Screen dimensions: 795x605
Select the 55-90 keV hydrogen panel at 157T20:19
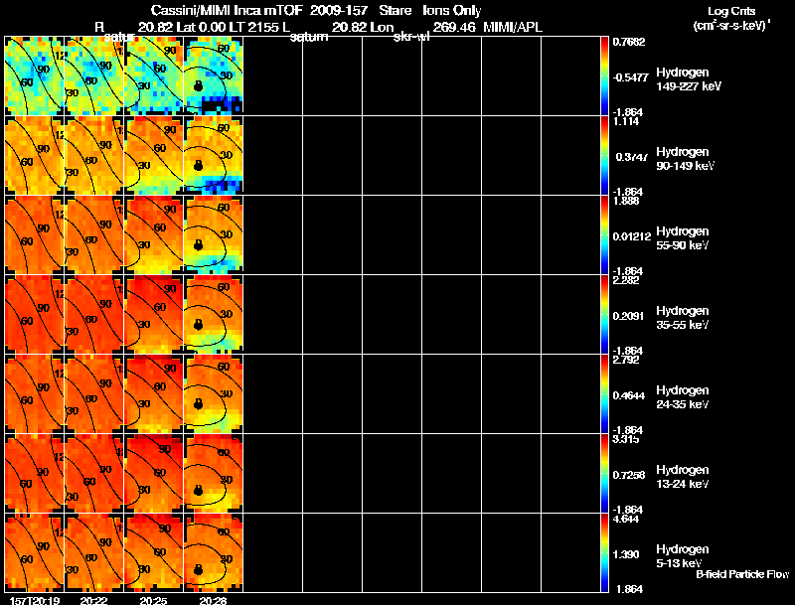coord(35,234)
